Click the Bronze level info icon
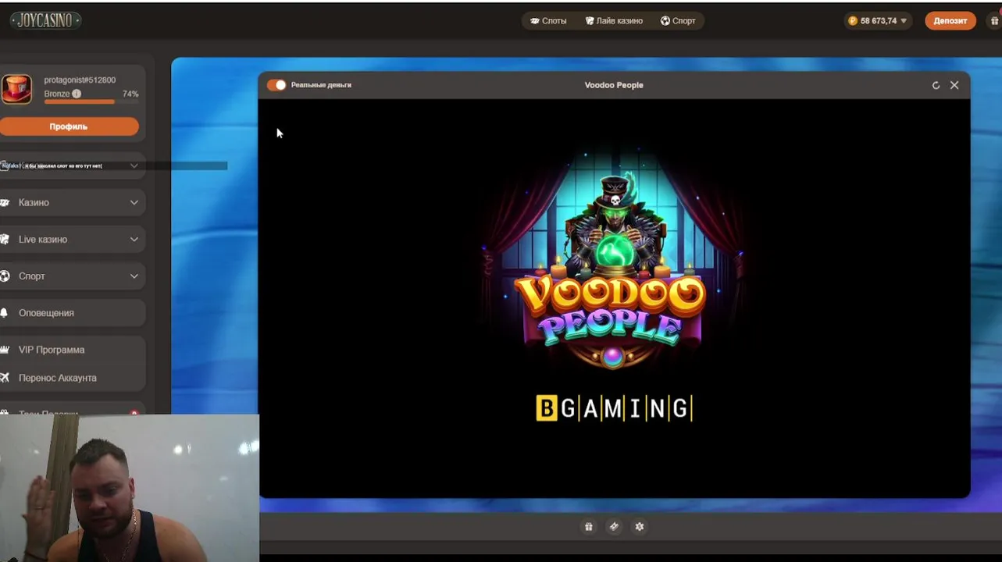The width and height of the screenshot is (1002, 562). click(x=77, y=94)
